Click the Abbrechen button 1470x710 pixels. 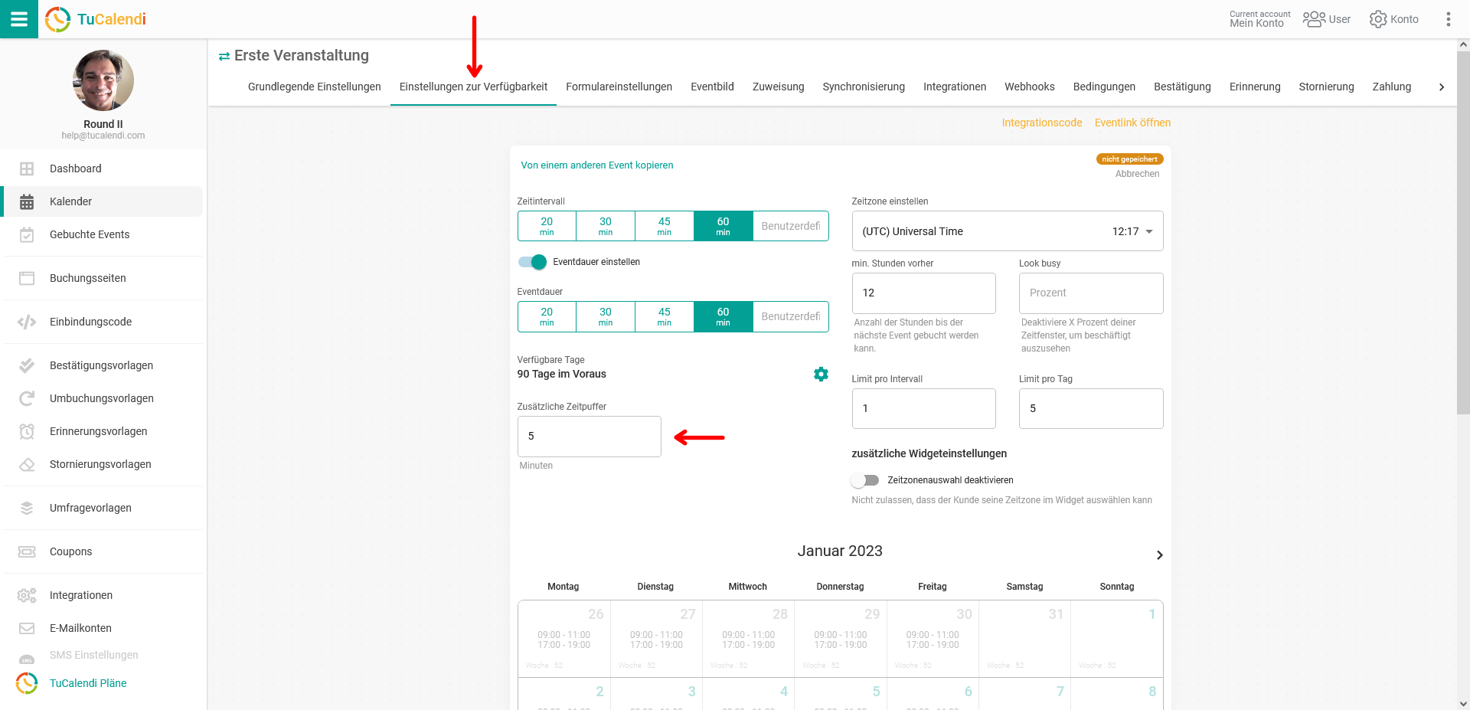(1137, 174)
